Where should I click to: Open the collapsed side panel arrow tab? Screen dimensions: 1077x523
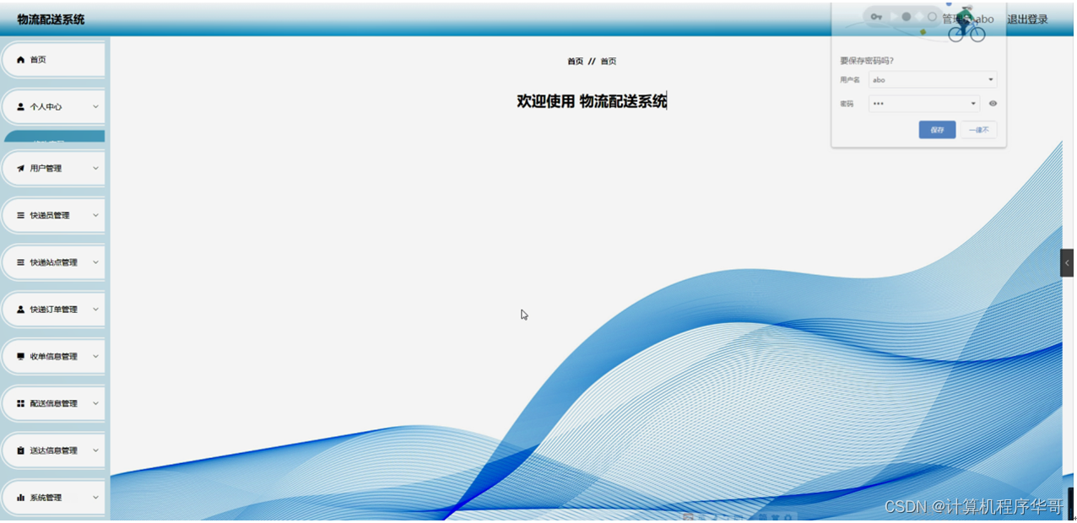point(1067,263)
